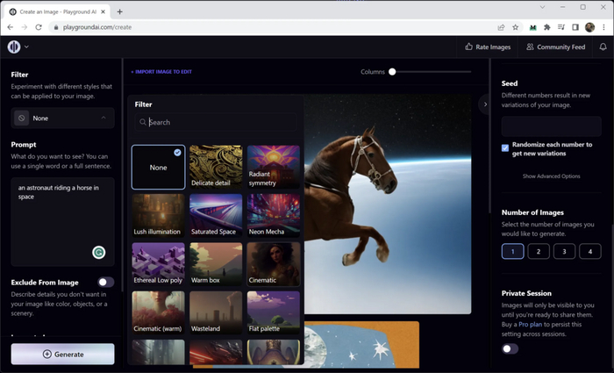Uncheck Randomize each number checkbox
Viewport: 614px width, 373px height.
pos(505,147)
